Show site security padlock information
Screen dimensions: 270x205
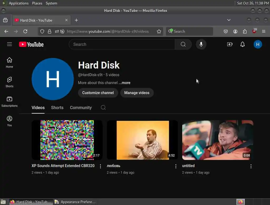[49, 32]
